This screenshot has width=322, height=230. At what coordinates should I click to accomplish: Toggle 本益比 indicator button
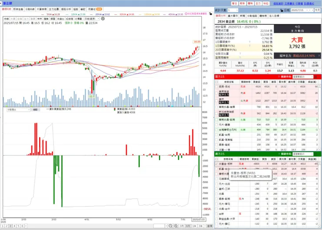[60, 19]
